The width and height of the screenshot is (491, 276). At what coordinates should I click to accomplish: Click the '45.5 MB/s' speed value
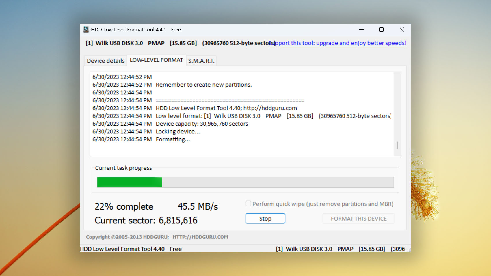pos(198,206)
